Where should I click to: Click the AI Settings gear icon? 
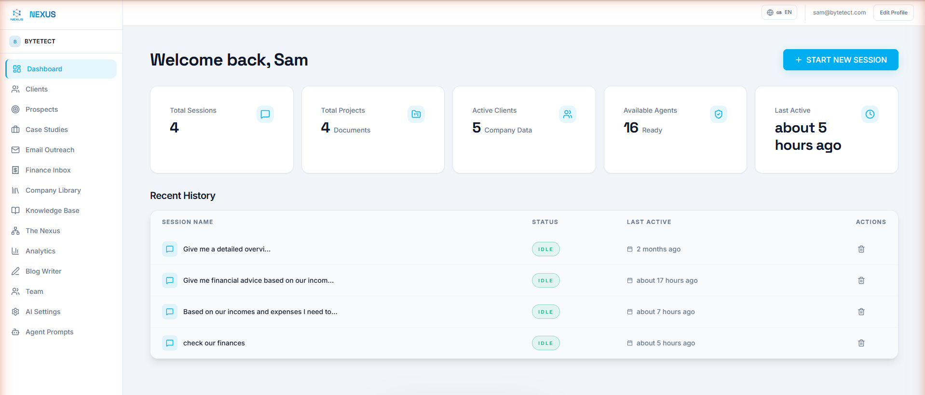point(15,312)
